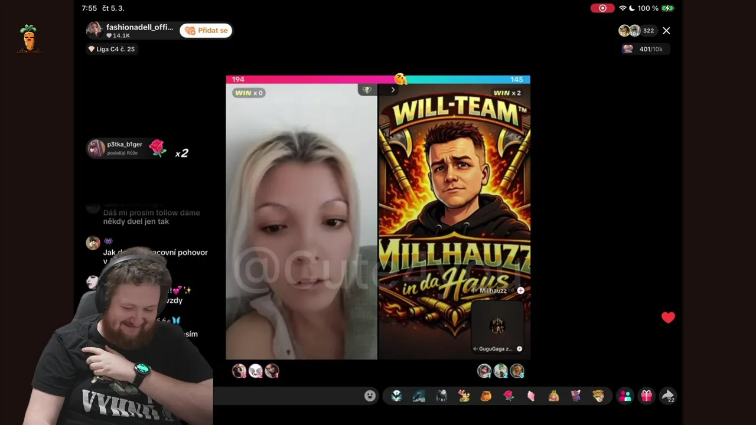This screenshot has height=425, width=756.
Task: Follow GuguGaga guest with plus icon
Action: tap(519, 349)
